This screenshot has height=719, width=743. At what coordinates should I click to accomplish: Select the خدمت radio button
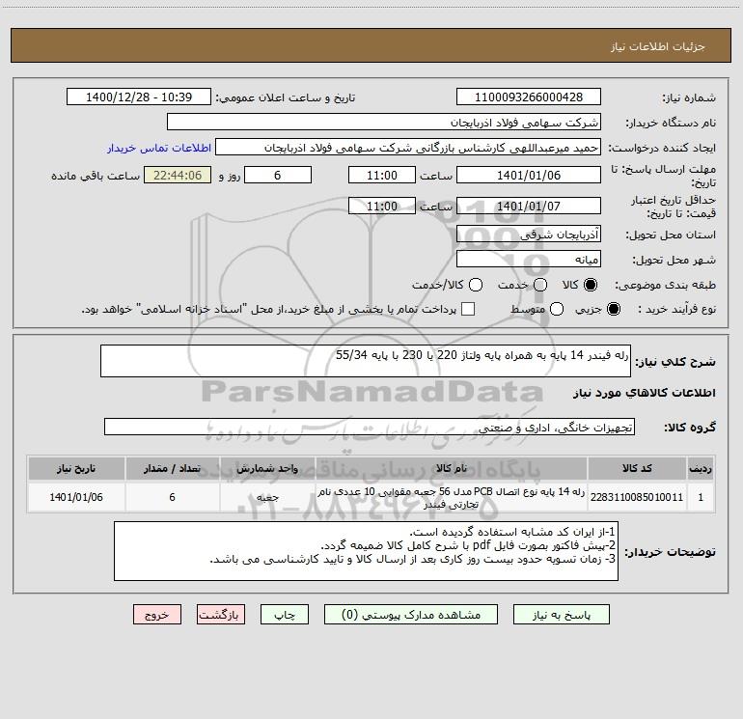[x=540, y=285]
